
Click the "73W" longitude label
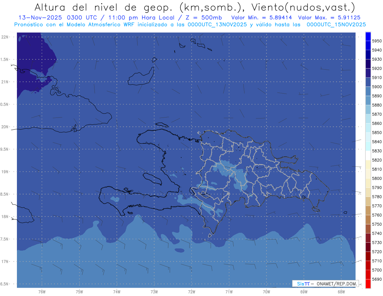click(154, 292)
